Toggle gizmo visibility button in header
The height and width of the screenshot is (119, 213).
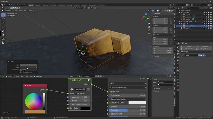coord(153,11)
